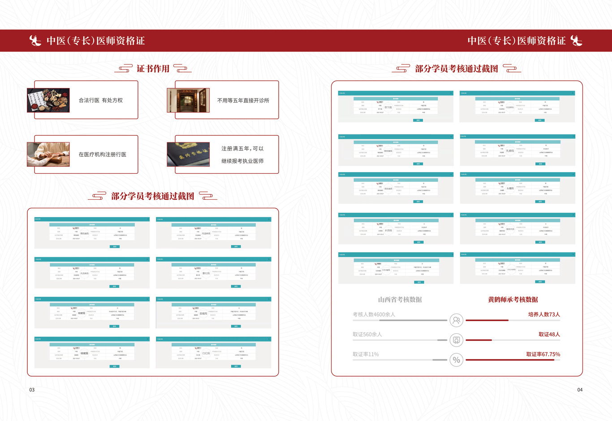Click the gray bar under 考核人数4600余人
The width and height of the screenshot is (612, 421).
click(400, 320)
